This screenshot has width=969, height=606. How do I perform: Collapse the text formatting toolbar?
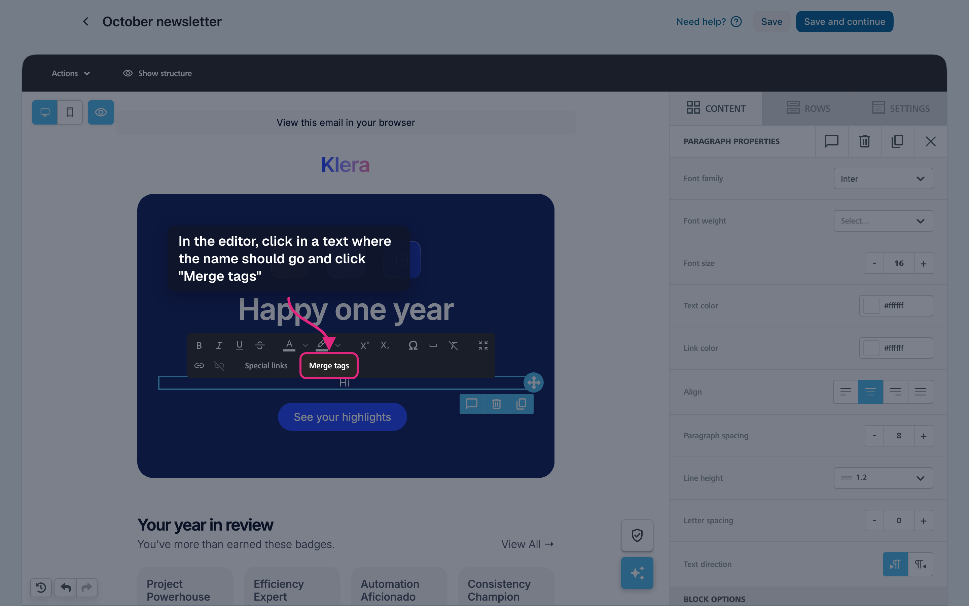click(483, 345)
